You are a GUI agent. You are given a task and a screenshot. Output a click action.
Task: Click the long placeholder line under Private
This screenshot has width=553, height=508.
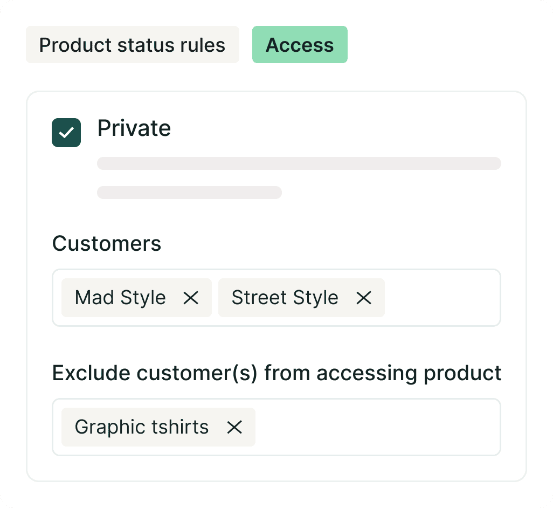coord(299,163)
